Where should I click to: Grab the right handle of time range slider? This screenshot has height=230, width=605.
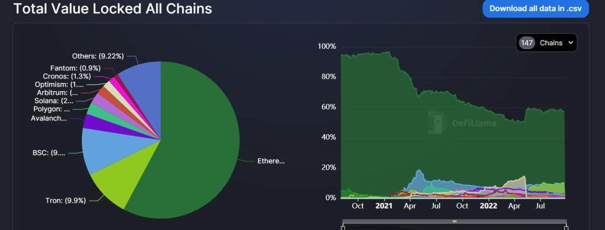(566, 227)
